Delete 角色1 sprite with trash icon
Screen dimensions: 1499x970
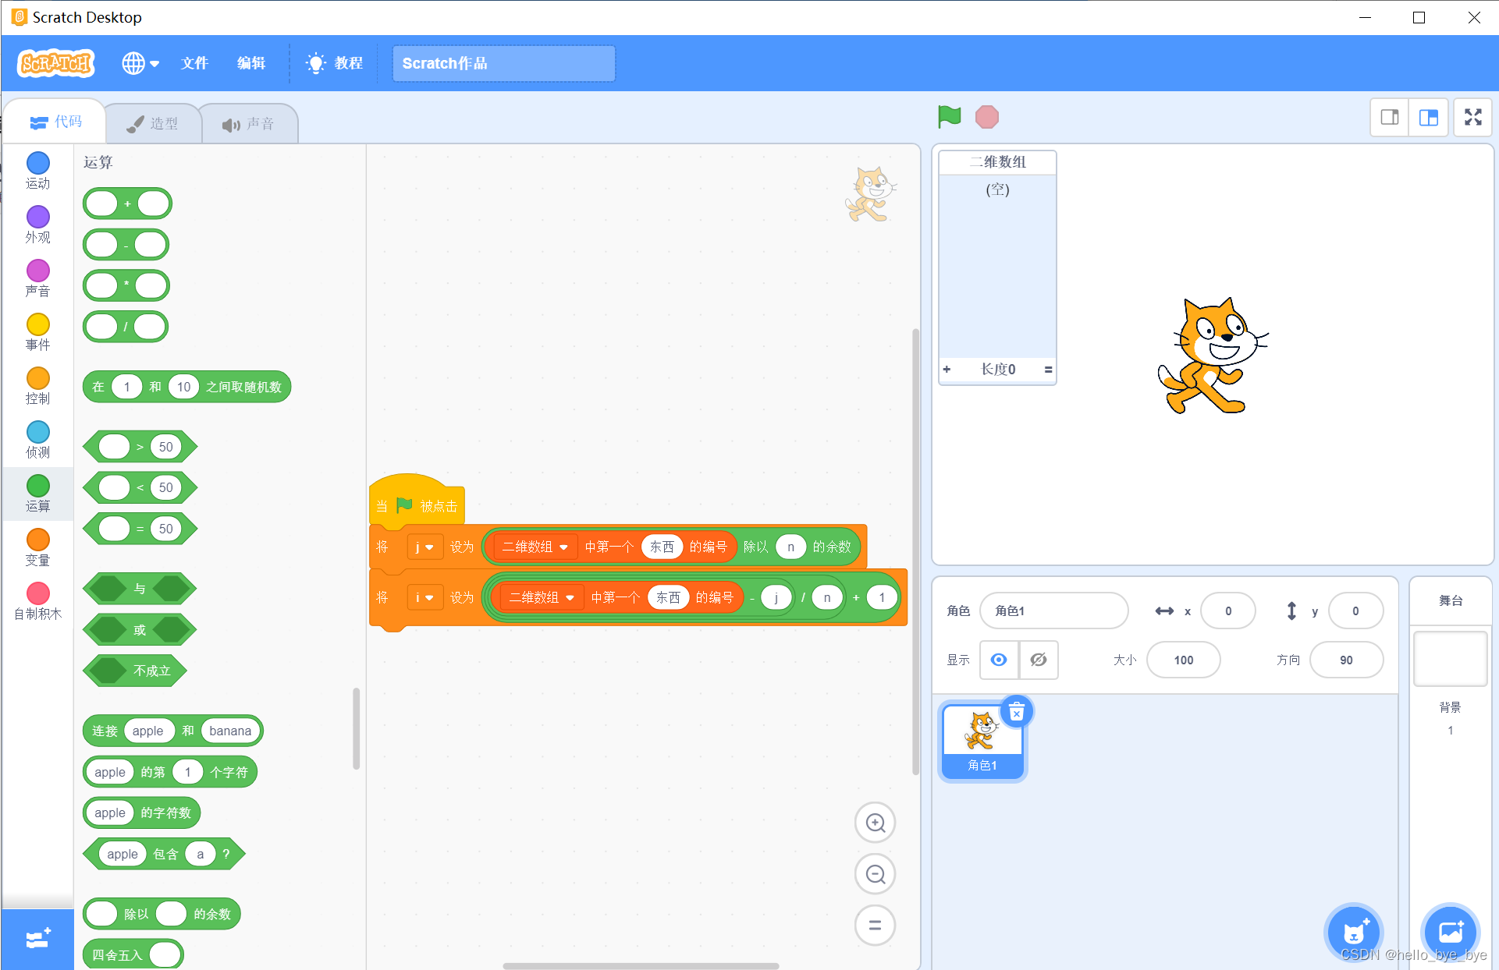[x=1016, y=712]
